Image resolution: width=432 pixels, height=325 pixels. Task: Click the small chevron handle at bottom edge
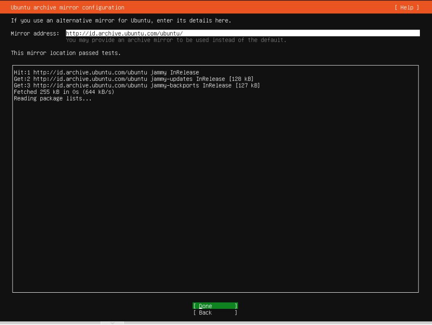(x=112, y=323)
